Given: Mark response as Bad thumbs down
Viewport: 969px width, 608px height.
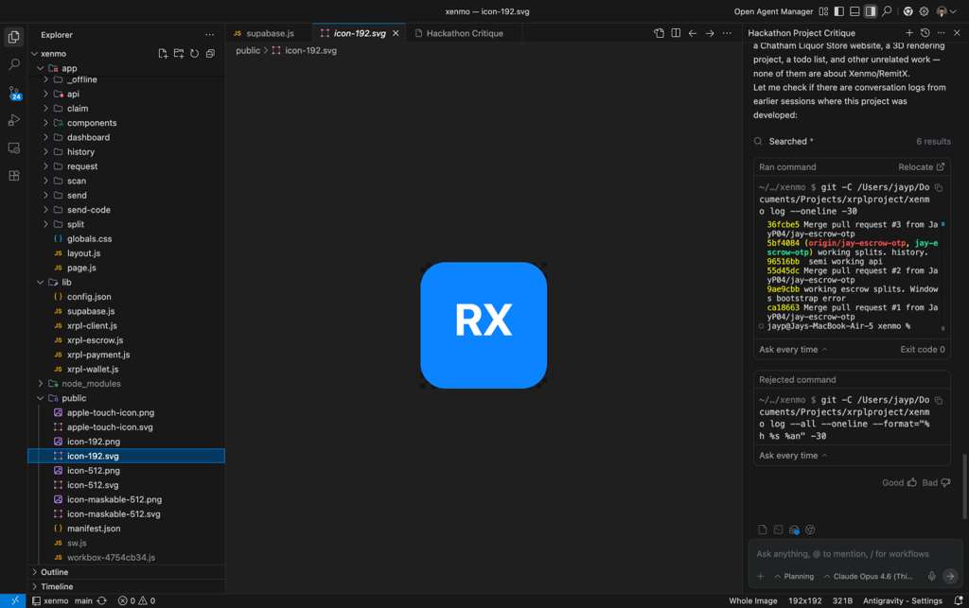Looking at the screenshot, I should point(936,482).
